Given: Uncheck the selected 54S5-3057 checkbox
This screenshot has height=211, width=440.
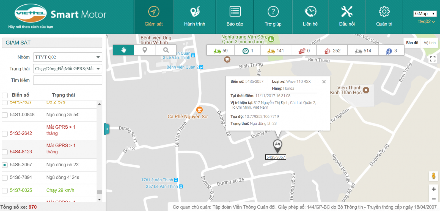Looking at the screenshot, I should tap(5, 165).
